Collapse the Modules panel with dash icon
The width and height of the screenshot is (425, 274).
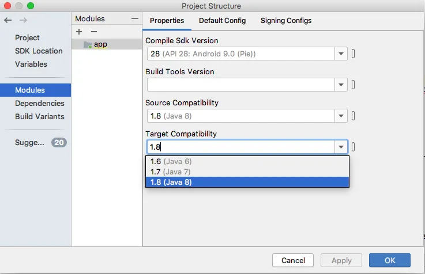(x=135, y=19)
